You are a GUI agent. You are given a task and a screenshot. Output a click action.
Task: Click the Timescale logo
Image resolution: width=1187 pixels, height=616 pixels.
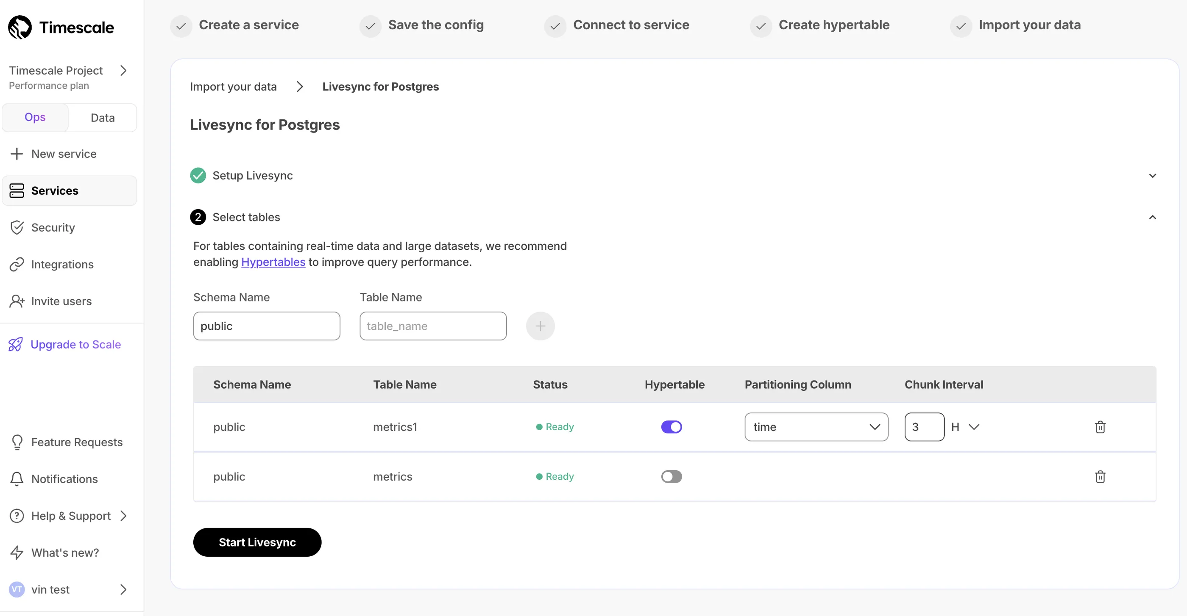[61, 27]
